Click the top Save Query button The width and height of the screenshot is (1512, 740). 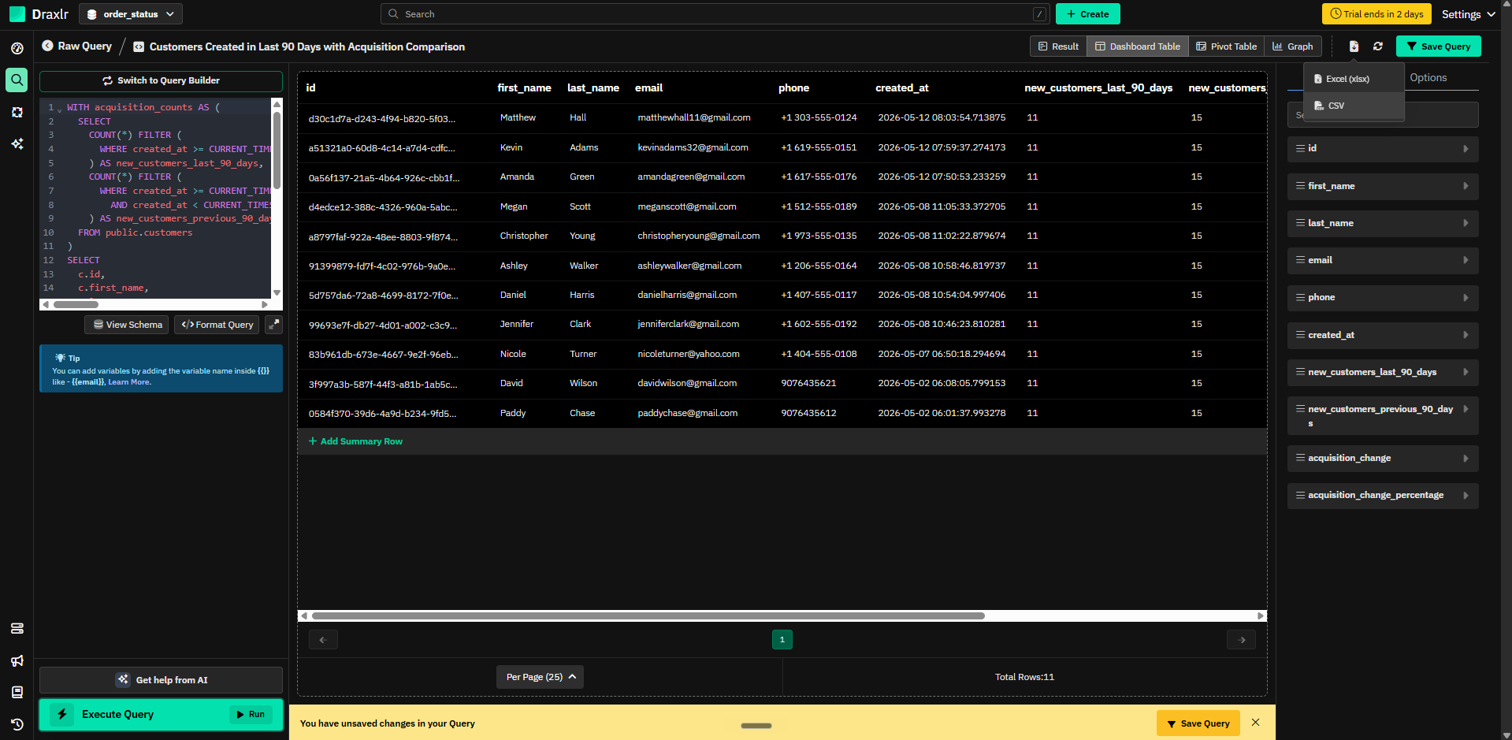[1438, 46]
